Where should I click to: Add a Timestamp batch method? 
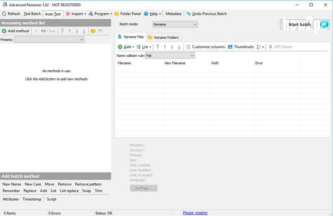pyautogui.click(x=32, y=199)
